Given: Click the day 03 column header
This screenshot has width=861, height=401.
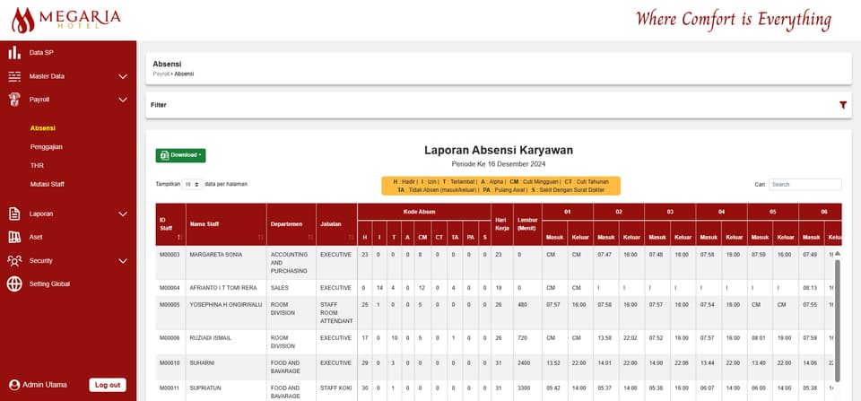Looking at the screenshot, I should [670, 212].
